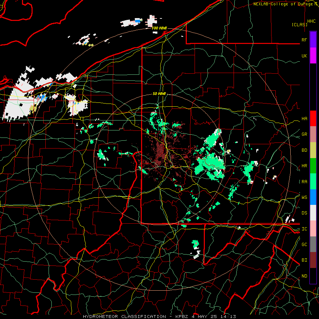
Task: Pick the dark green HR legend swatch
Action: [x=313, y=166]
